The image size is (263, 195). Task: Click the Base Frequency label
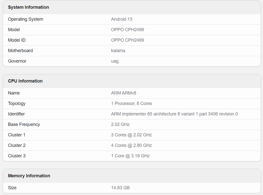pyautogui.click(x=24, y=124)
